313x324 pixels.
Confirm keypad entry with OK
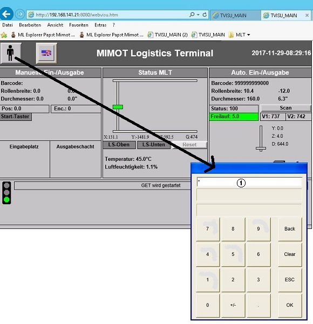(290, 305)
